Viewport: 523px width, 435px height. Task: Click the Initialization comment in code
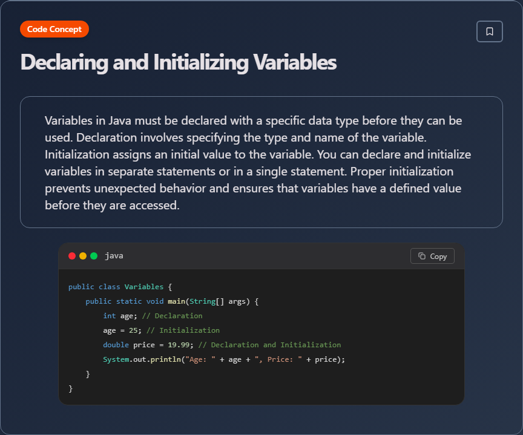pyautogui.click(x=183, y=330)
